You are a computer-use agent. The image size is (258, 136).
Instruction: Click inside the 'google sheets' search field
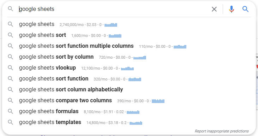coord(114,9)
